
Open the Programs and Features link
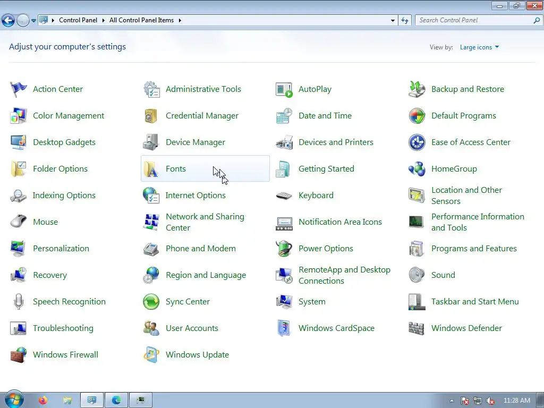[x=474, y=249]
